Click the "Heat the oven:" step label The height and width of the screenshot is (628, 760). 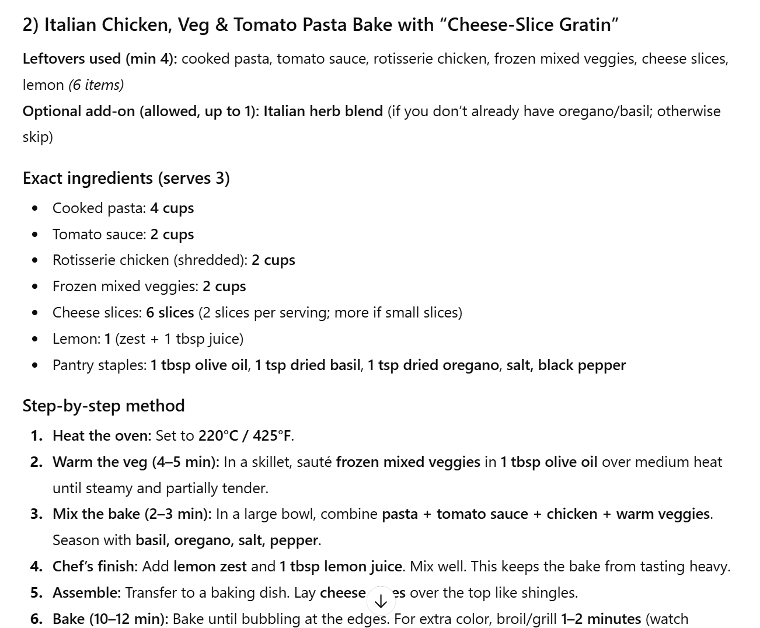pos(102,436)
